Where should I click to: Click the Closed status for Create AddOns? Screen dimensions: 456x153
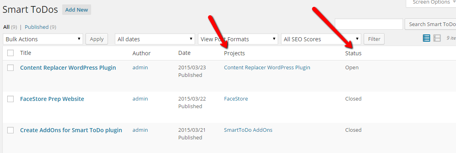click(353, 130)
